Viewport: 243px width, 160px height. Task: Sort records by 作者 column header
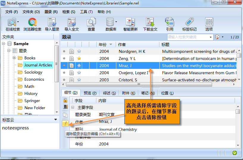(138, 45)
